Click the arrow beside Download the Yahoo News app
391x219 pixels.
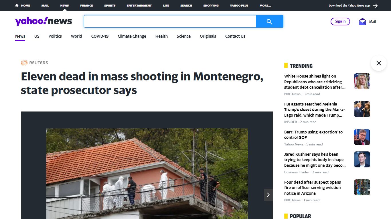[375, 5]
